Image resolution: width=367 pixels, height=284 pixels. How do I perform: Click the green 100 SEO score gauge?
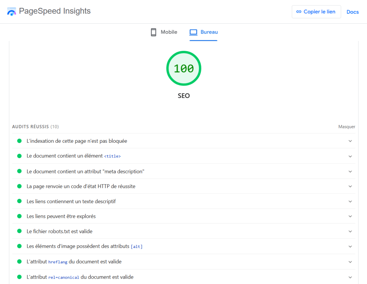click(x=183, y=68)
